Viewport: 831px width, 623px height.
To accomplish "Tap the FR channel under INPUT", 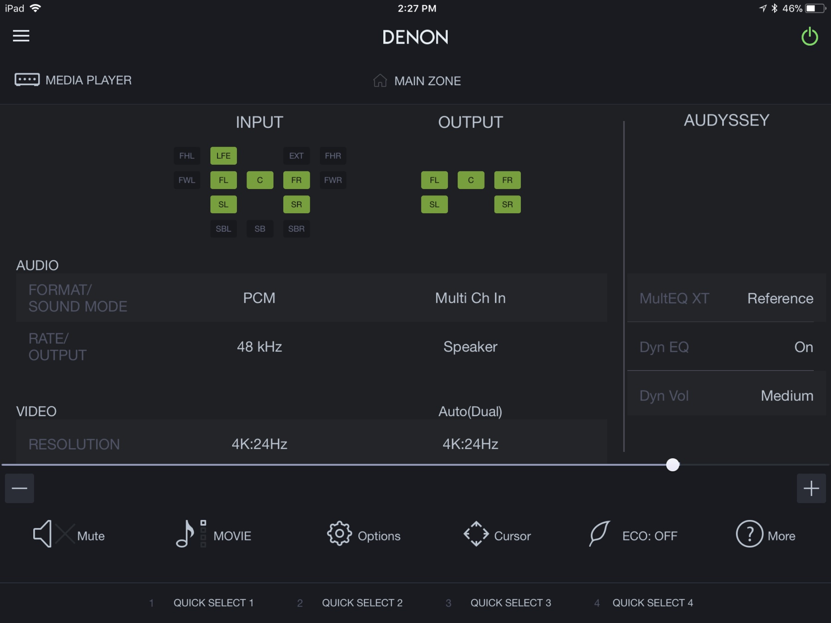I will 296,180.
